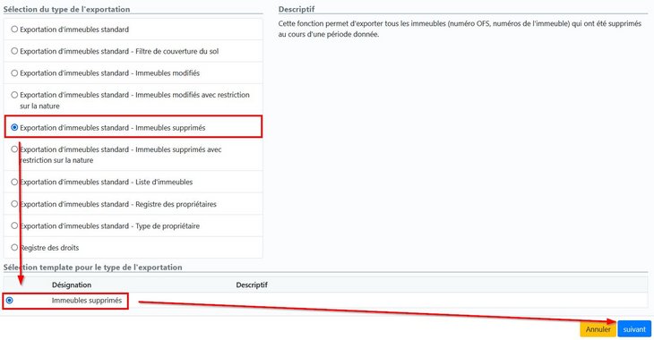Select the Type de propriétaire export option
The width and height of the screenshot is (654, 340).
(x=14, y=225)
